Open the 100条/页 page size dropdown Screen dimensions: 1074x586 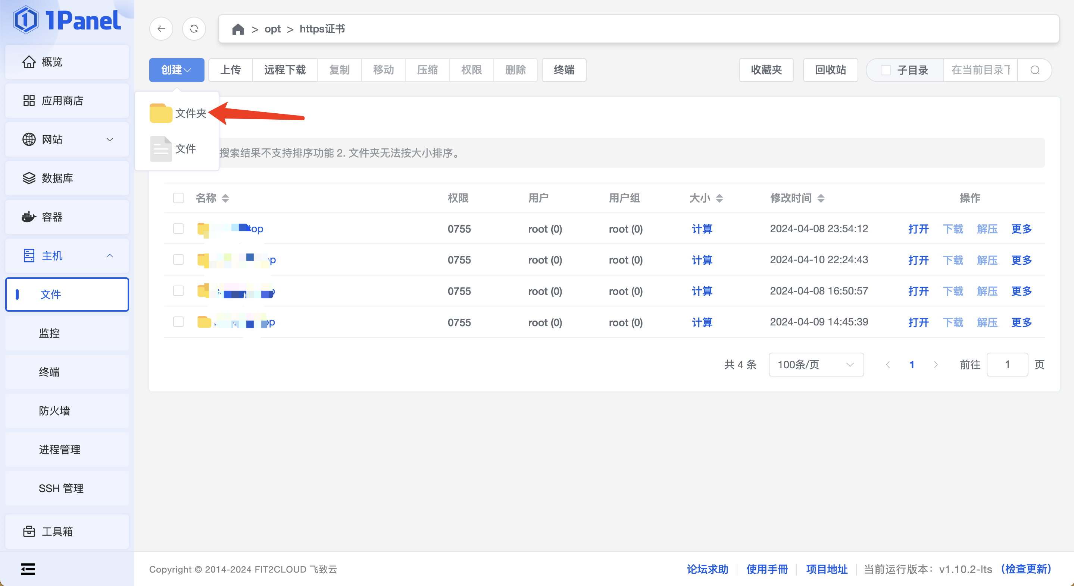click(x=816, y=365)
